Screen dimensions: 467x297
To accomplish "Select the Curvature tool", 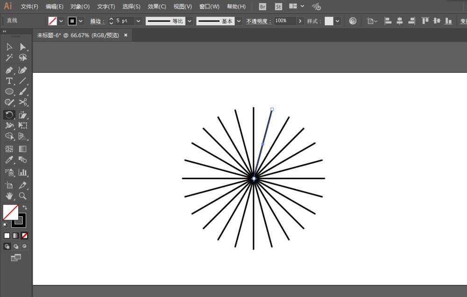I will pyautogui.click(x=22, y=70).
